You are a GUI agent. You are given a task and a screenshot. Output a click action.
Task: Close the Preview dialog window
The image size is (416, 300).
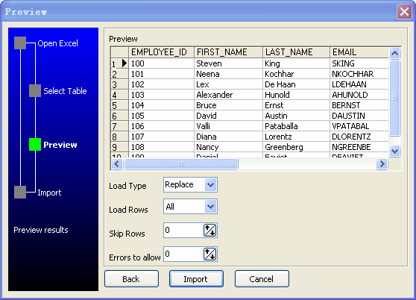[x=404, y=12]
